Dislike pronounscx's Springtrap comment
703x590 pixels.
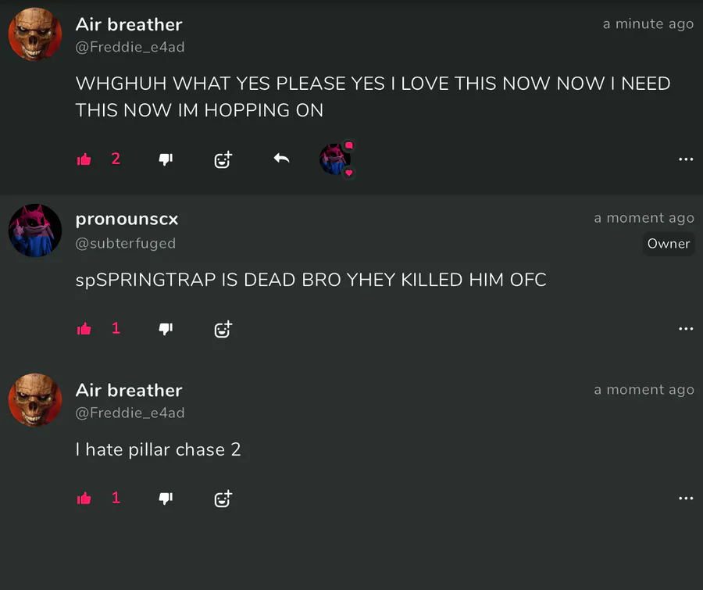pyautogui.click(x=166, y=329)
